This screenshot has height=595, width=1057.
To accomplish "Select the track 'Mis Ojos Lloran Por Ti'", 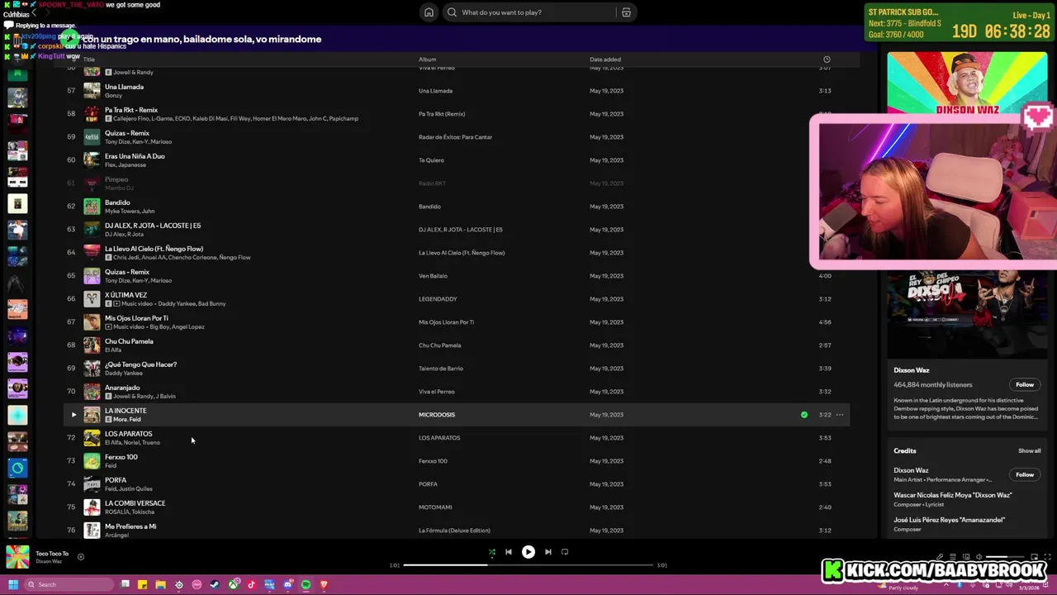I will coord(136,318).
